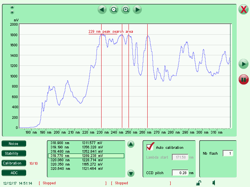The height and width of the screenshot is (187, 250).
Task: Open the Stability test
Action: (x=14, y=153)
